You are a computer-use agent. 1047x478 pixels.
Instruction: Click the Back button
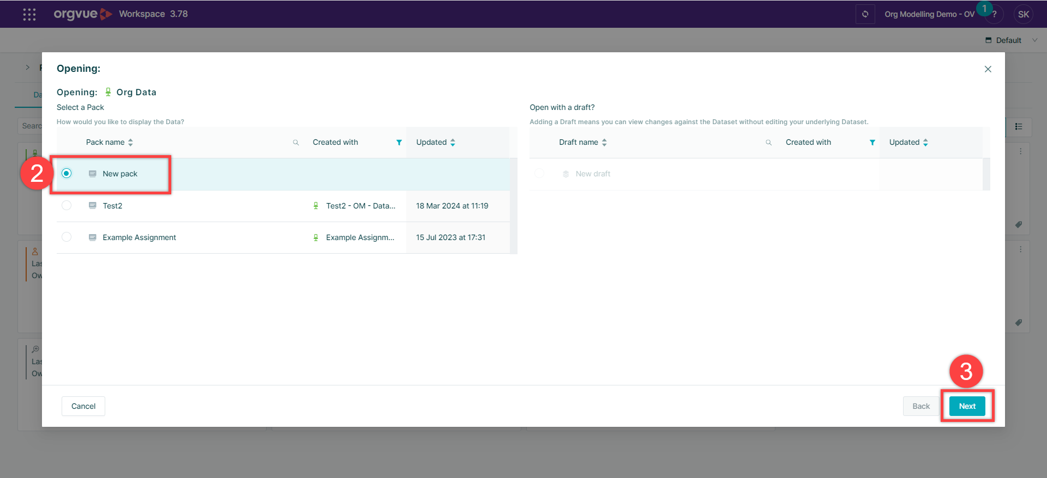coord(920,406)
